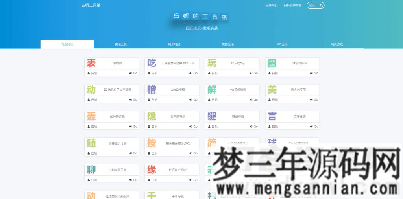Click the user icon on 一言美化版 card
Screen dimensions: 403x199
tap(270, 127)
